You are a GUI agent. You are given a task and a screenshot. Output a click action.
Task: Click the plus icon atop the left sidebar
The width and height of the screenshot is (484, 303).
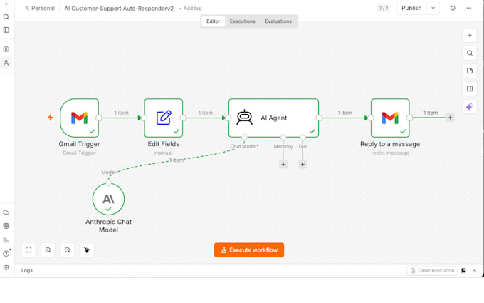6,4
